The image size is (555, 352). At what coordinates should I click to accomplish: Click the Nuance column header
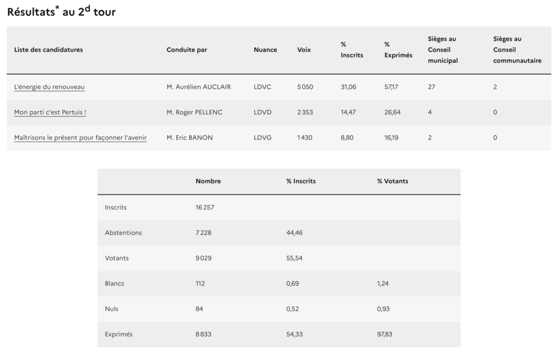265,50
